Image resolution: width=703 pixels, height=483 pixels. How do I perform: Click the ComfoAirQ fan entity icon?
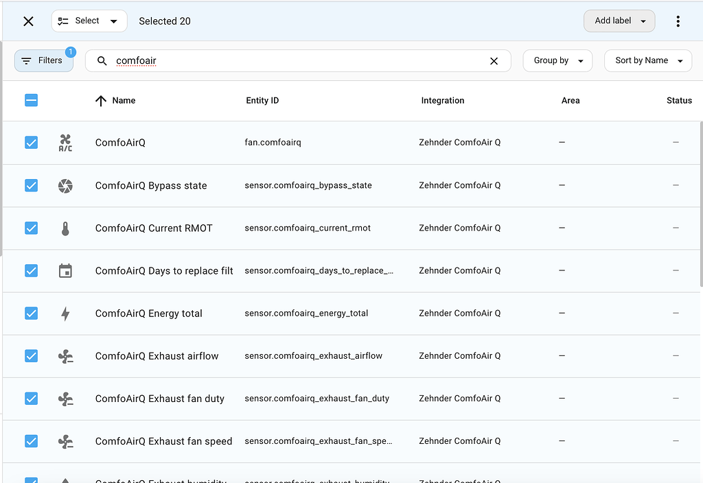(65, 142)
